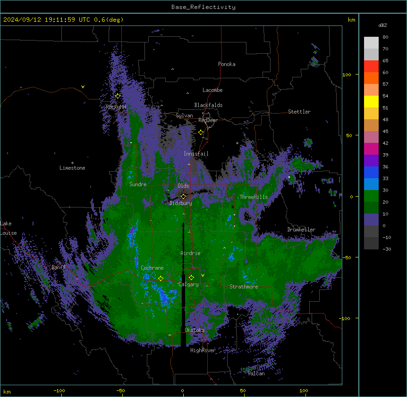
Task: Click the RedDeer city label
Action: click(208, 120)
